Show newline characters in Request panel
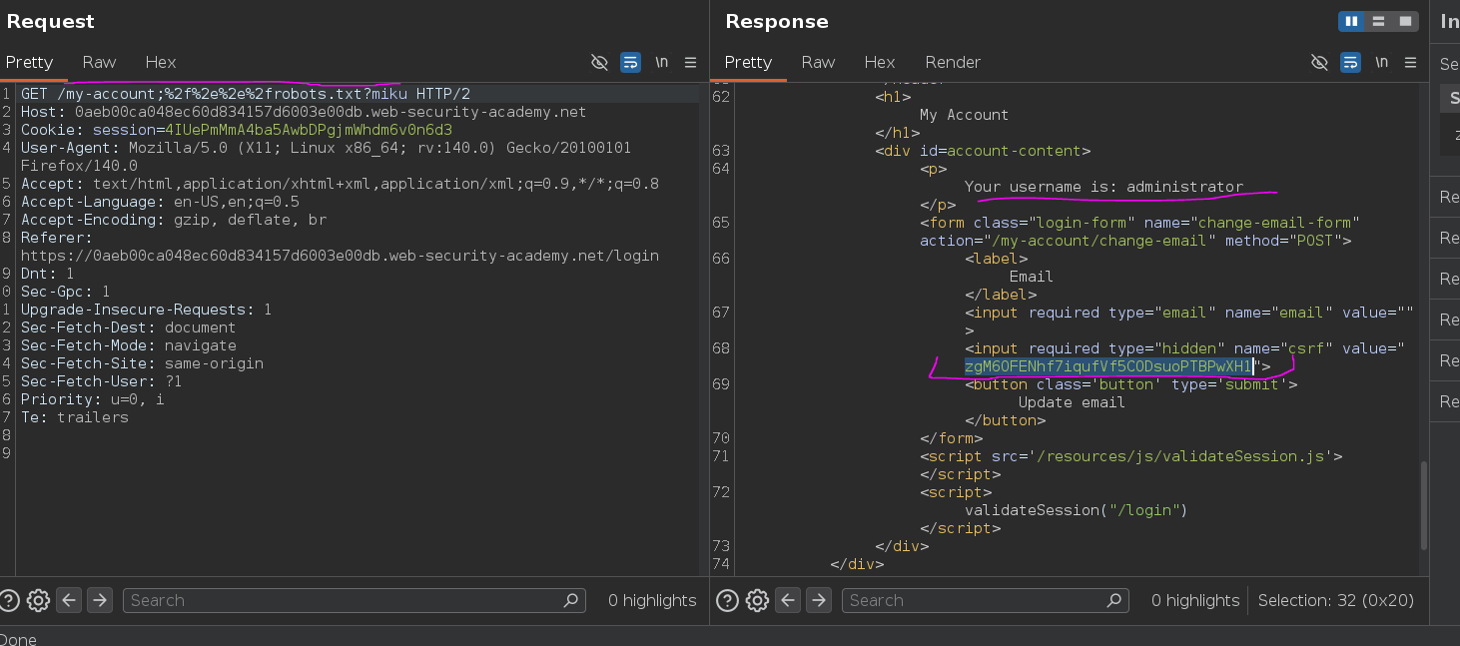 pos(661,62)
